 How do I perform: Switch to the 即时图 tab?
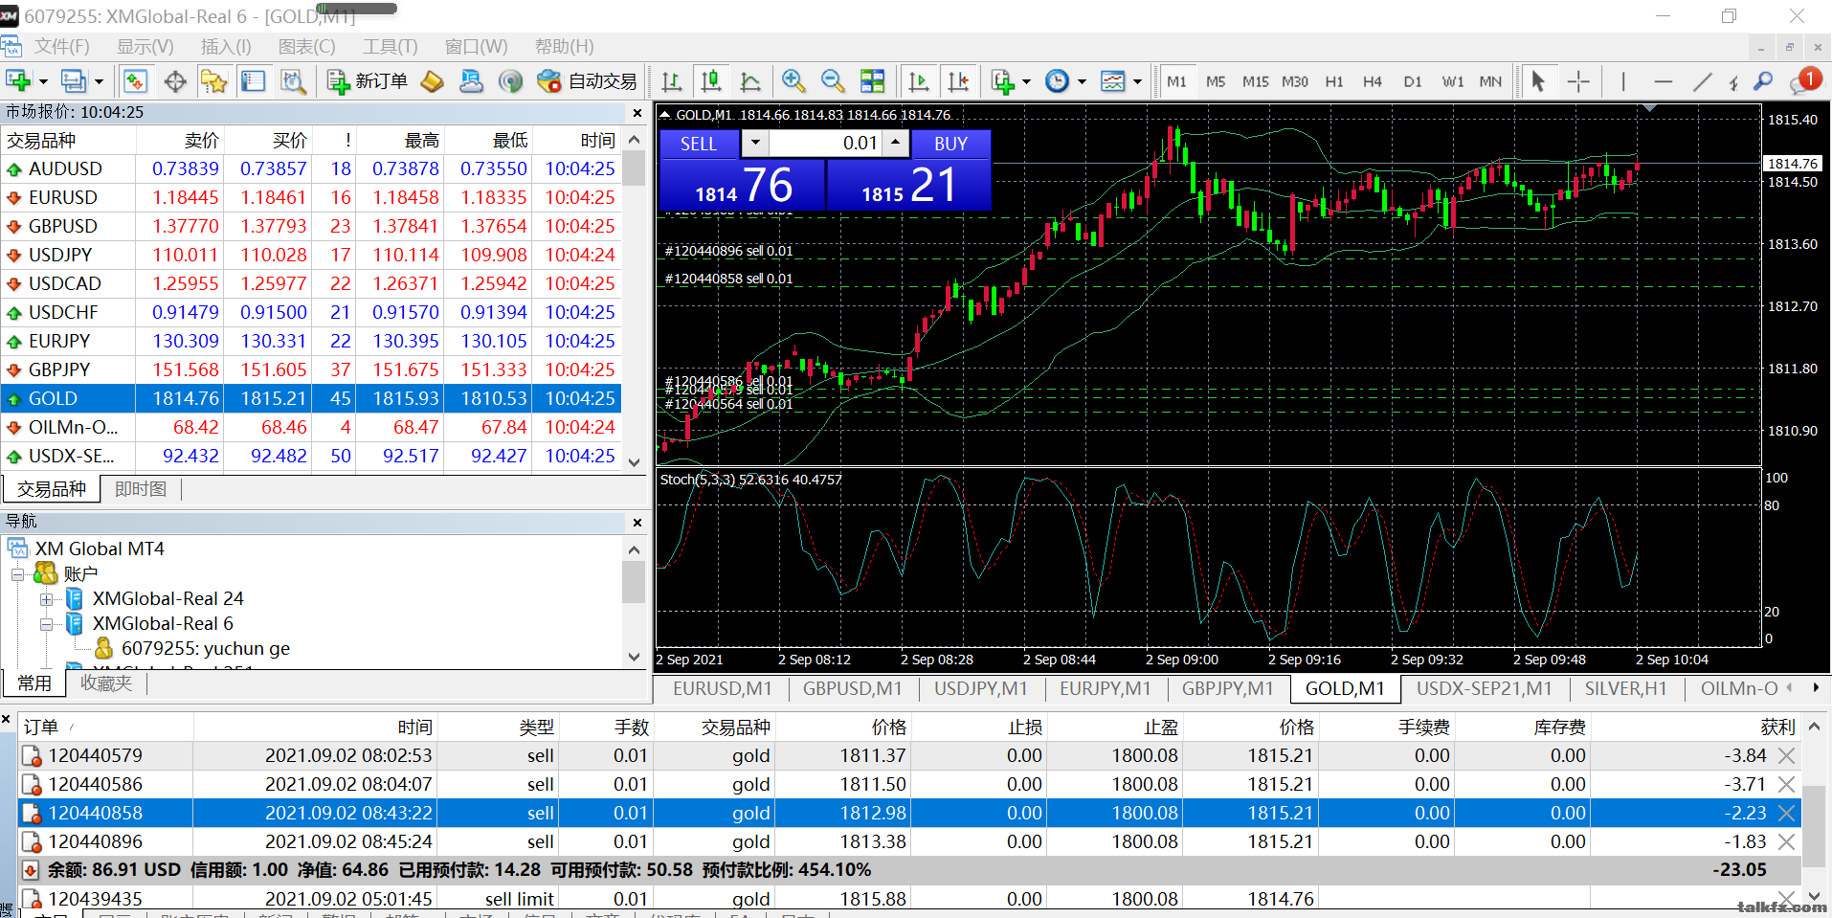pyautogui.click(x=141, y=489)
